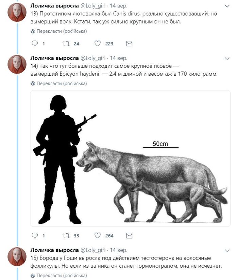Open @Loly_girl handle on tweet 15
This screenshot has height=280, width=238.
[93, 250]
